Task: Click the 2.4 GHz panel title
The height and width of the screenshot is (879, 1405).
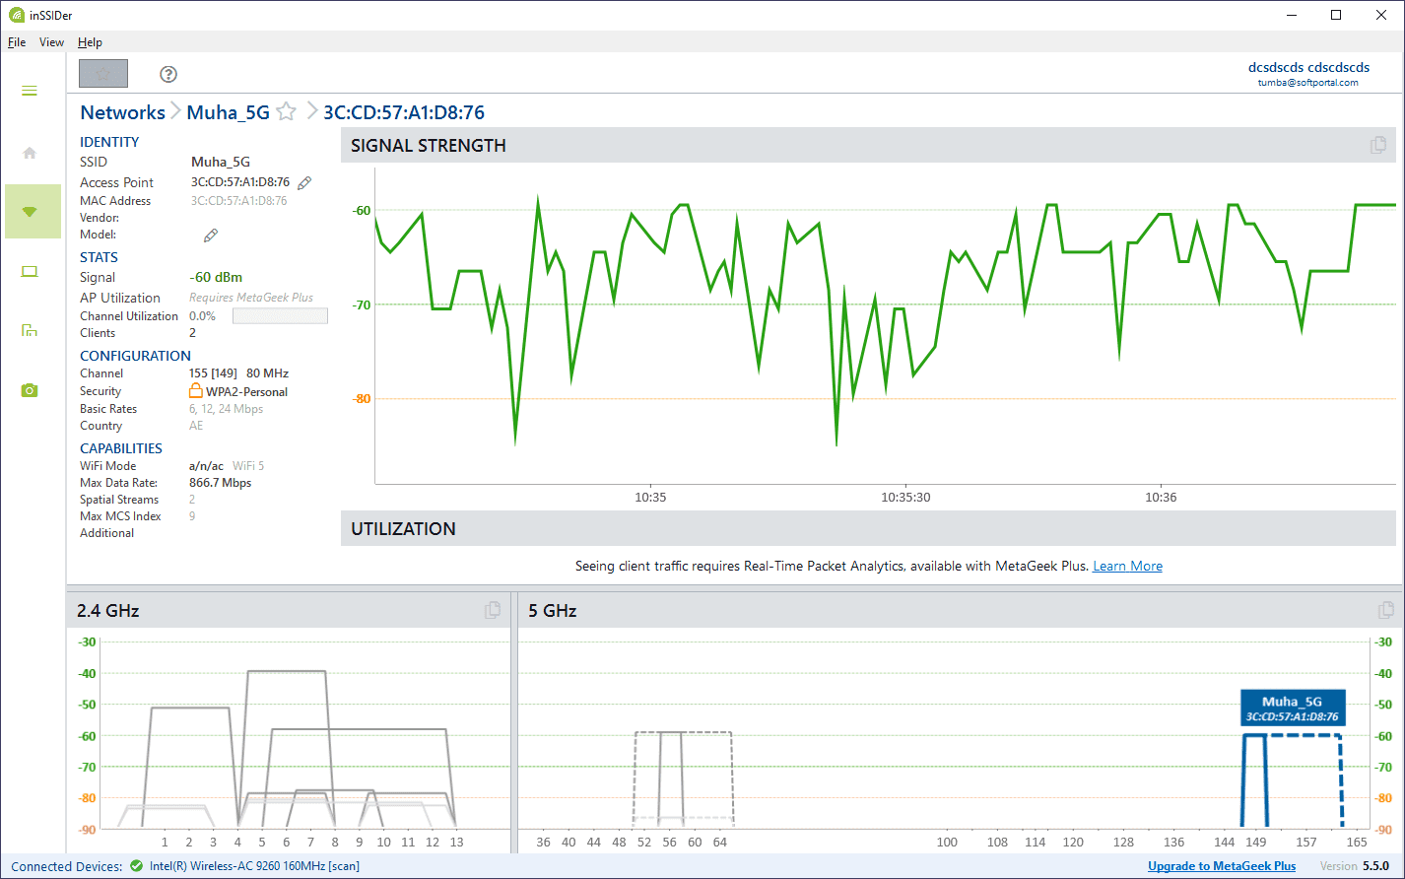Action: tap(108, 610)
